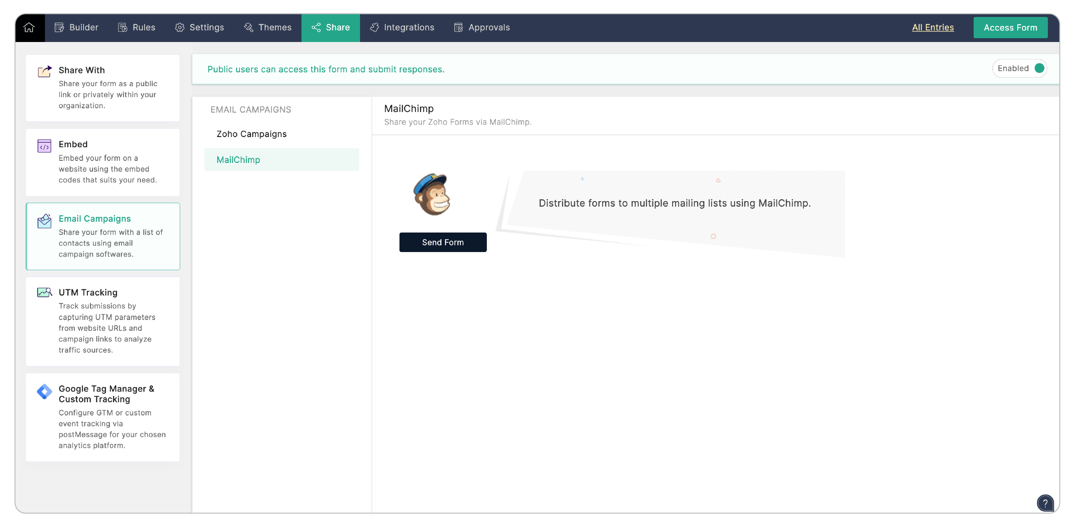This screenshot has width=1075, height=527.
Task: Switch to the Integrations tab
Action: pyautogui.click(x=402, y=27)
